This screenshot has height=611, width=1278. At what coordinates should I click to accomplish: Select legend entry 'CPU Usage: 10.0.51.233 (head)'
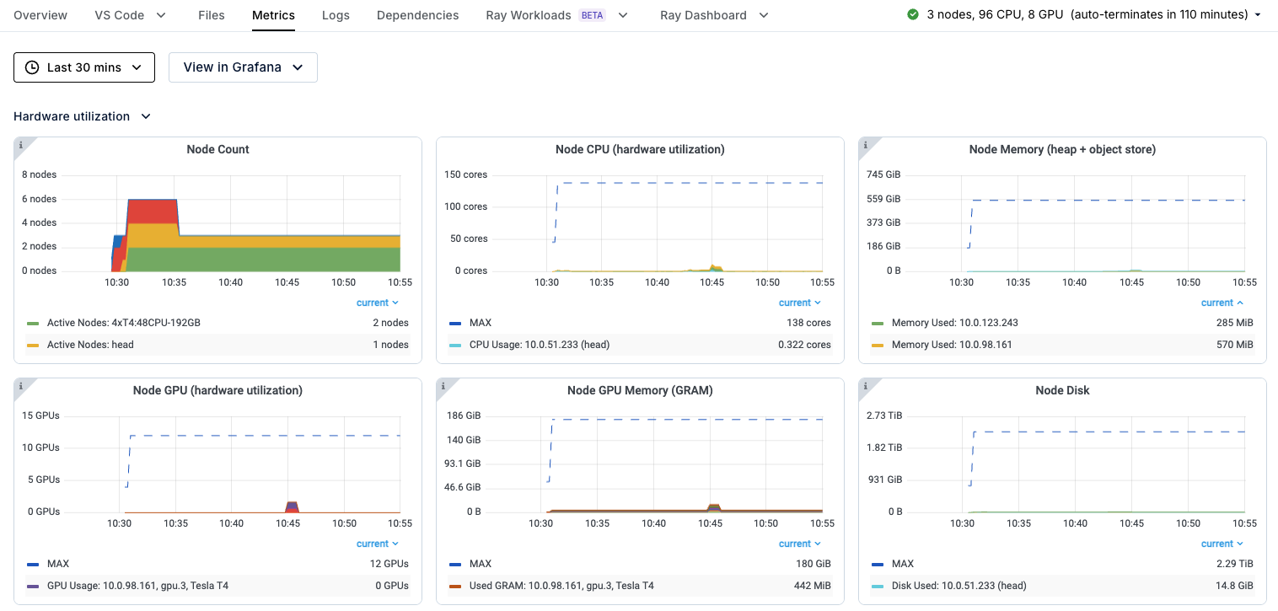[x=540, y=345]
